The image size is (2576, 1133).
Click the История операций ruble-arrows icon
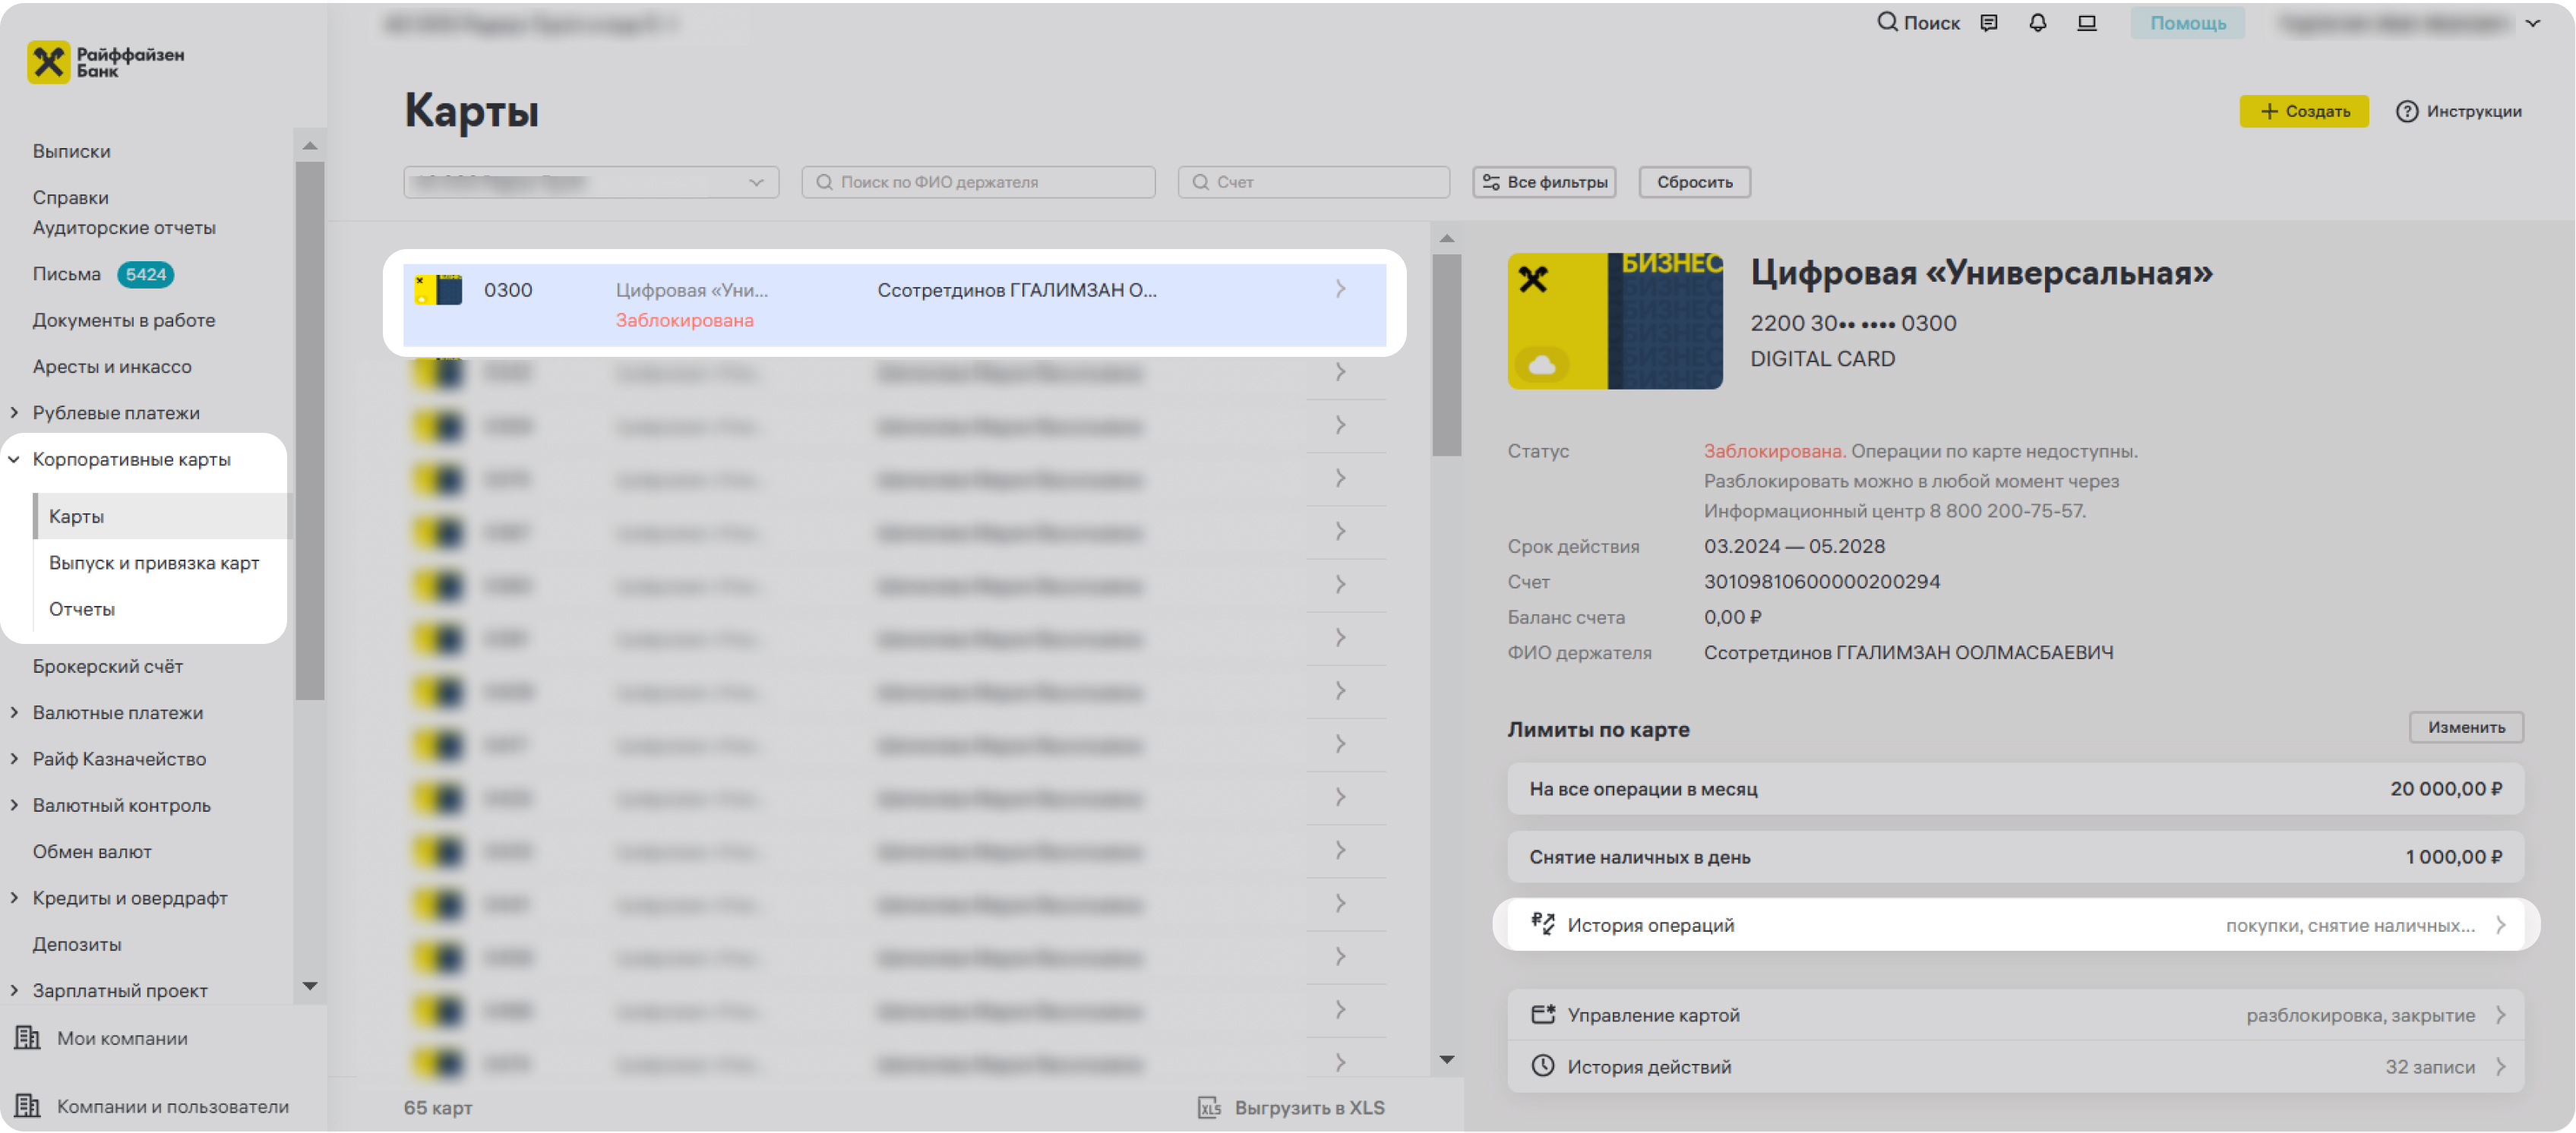point(1542,923)
